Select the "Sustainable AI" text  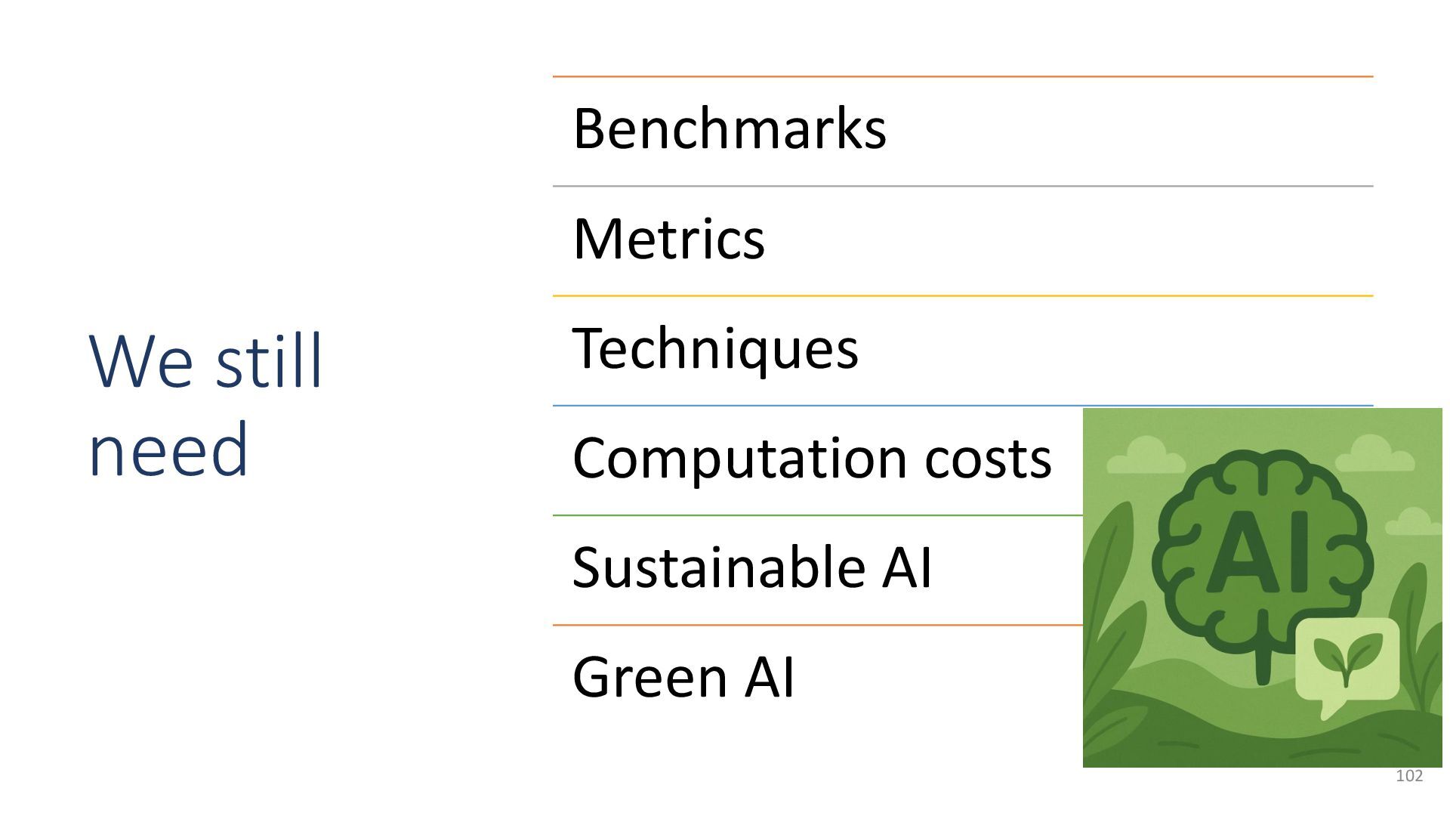click(x=752, y=567)
